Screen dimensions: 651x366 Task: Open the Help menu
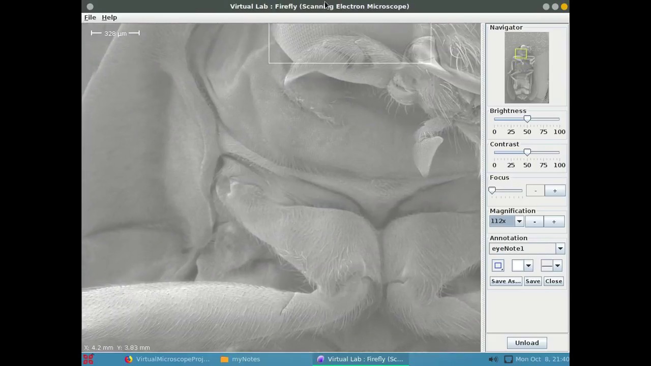point(109,17)
